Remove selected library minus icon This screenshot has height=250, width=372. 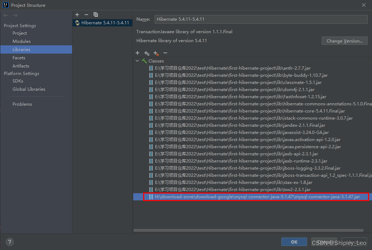pyautogui.click(x=86, y=15)
